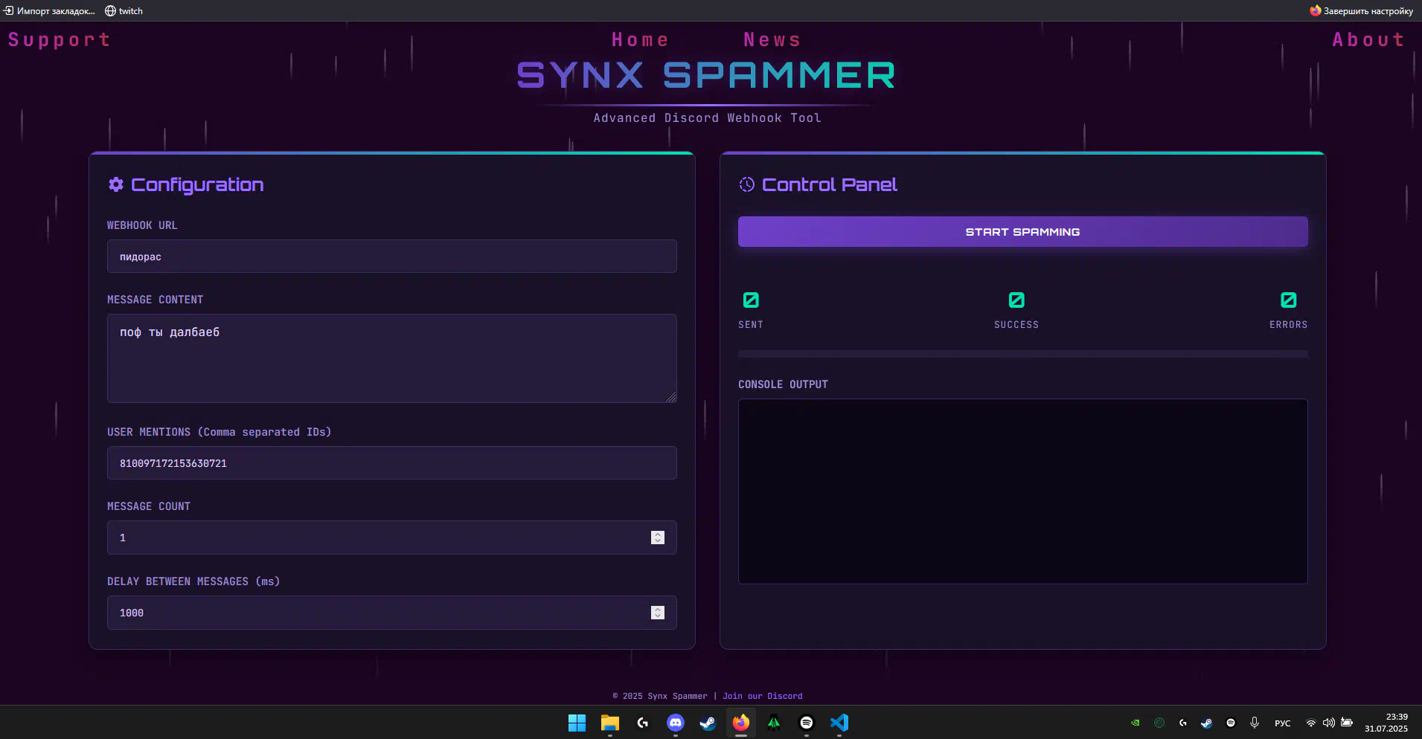
Task: Open the green arrow app in the taskbar
Action: (x=774, y=723)
